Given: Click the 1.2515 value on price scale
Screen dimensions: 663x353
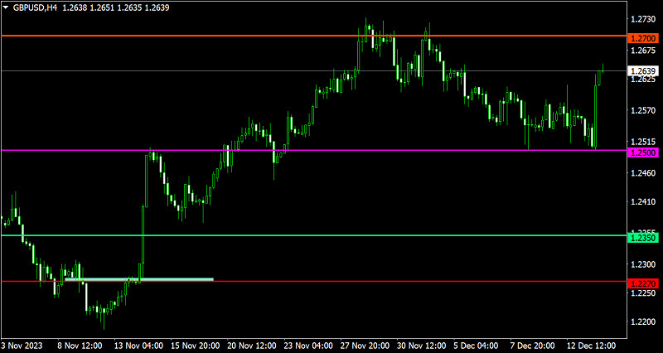Looking at the screenshot, I should pos(643,142).
